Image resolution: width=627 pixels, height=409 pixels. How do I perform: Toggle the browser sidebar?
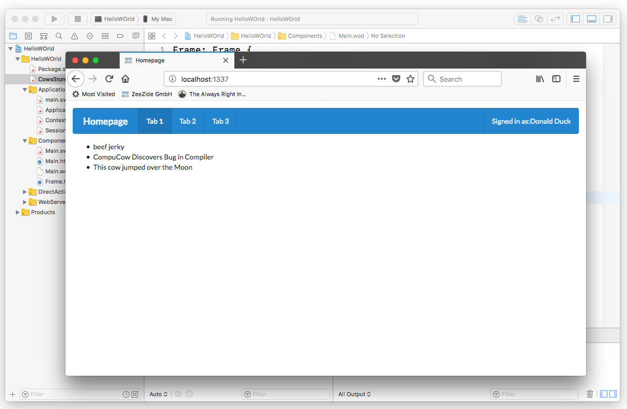coord(556,79)
